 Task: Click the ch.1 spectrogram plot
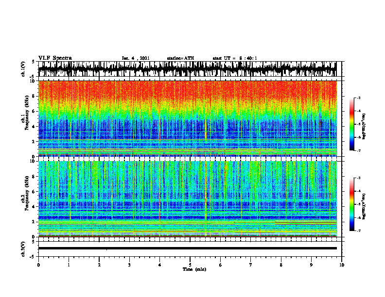[187, 118]
